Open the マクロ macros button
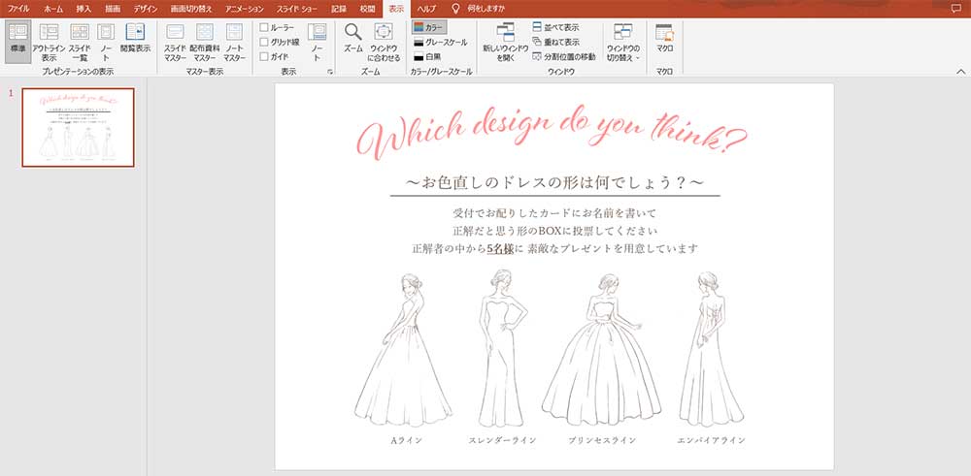Viewport: 971px width, 476px height. point(664,39)
